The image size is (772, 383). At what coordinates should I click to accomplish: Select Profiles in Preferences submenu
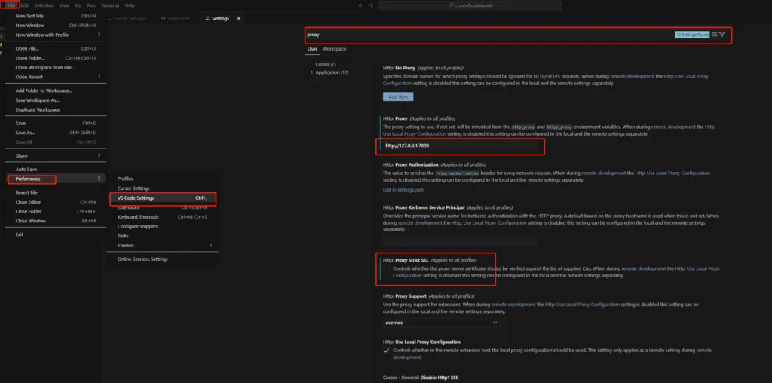coord(163,179)
